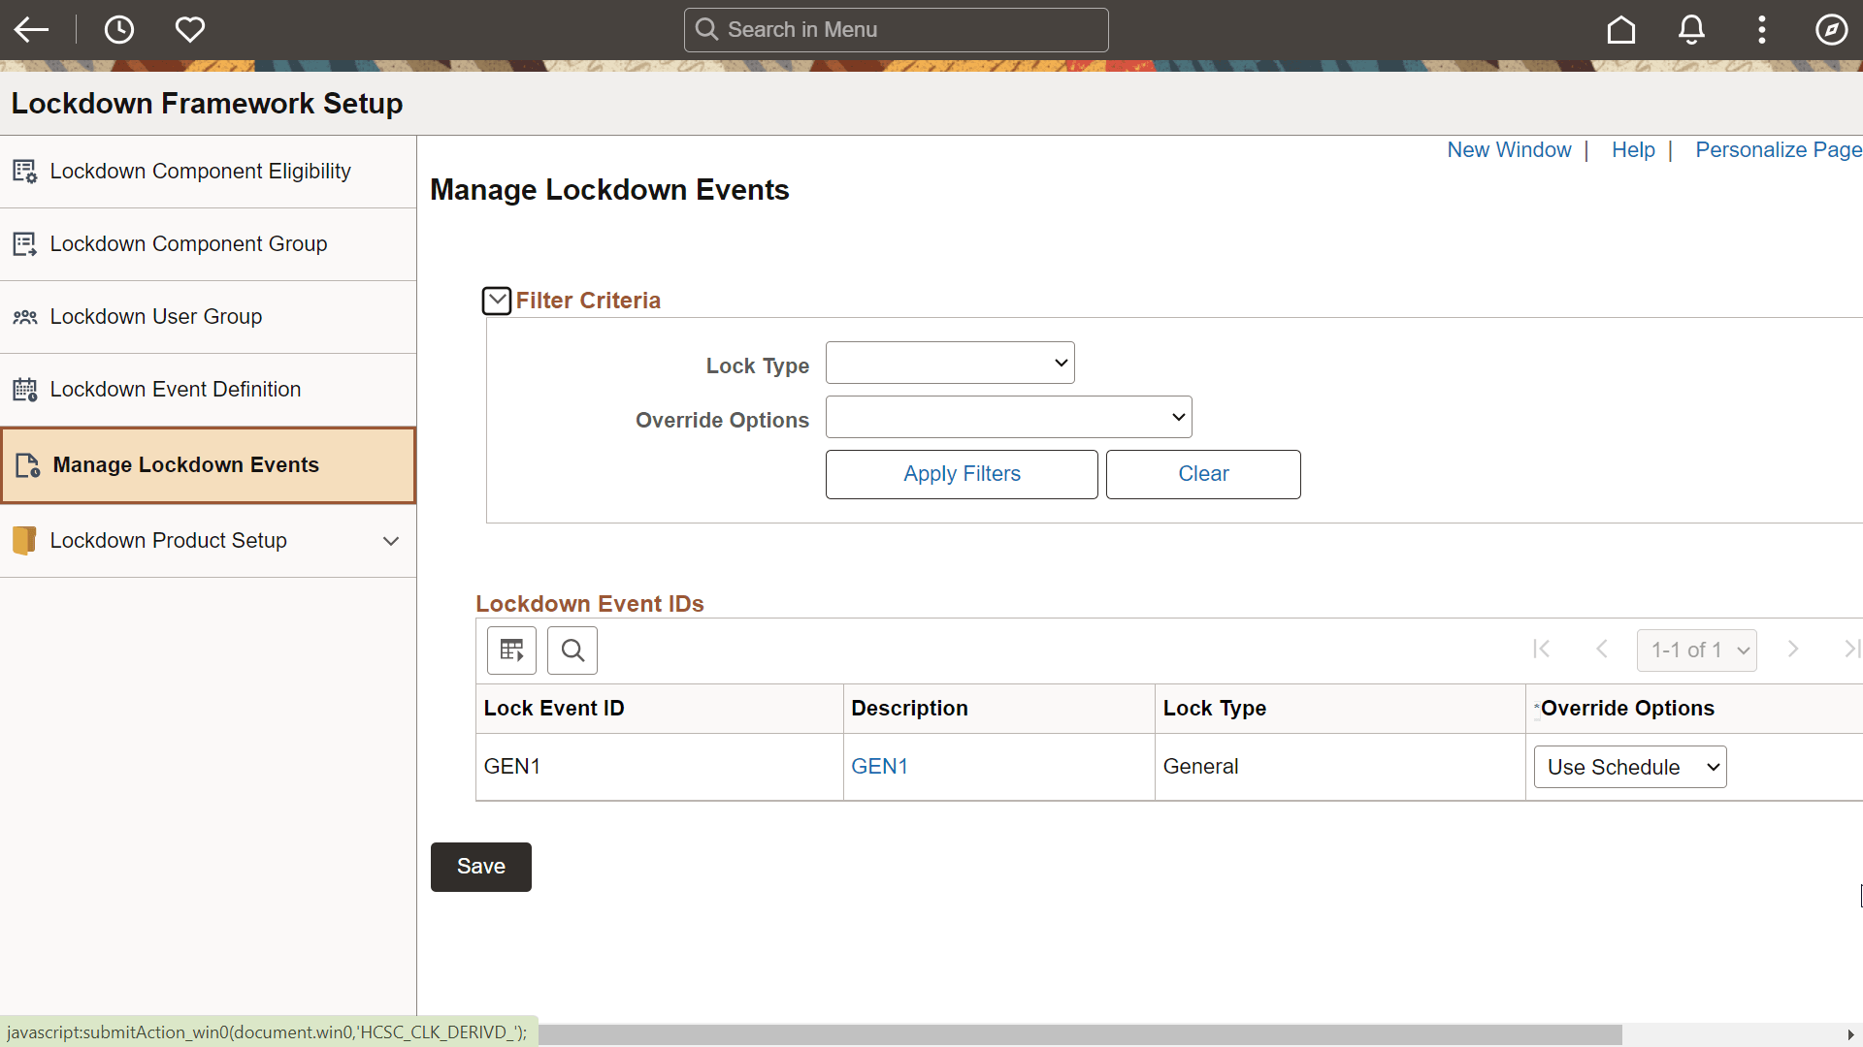Go to homepage using the Home icon

point(1621,29)
